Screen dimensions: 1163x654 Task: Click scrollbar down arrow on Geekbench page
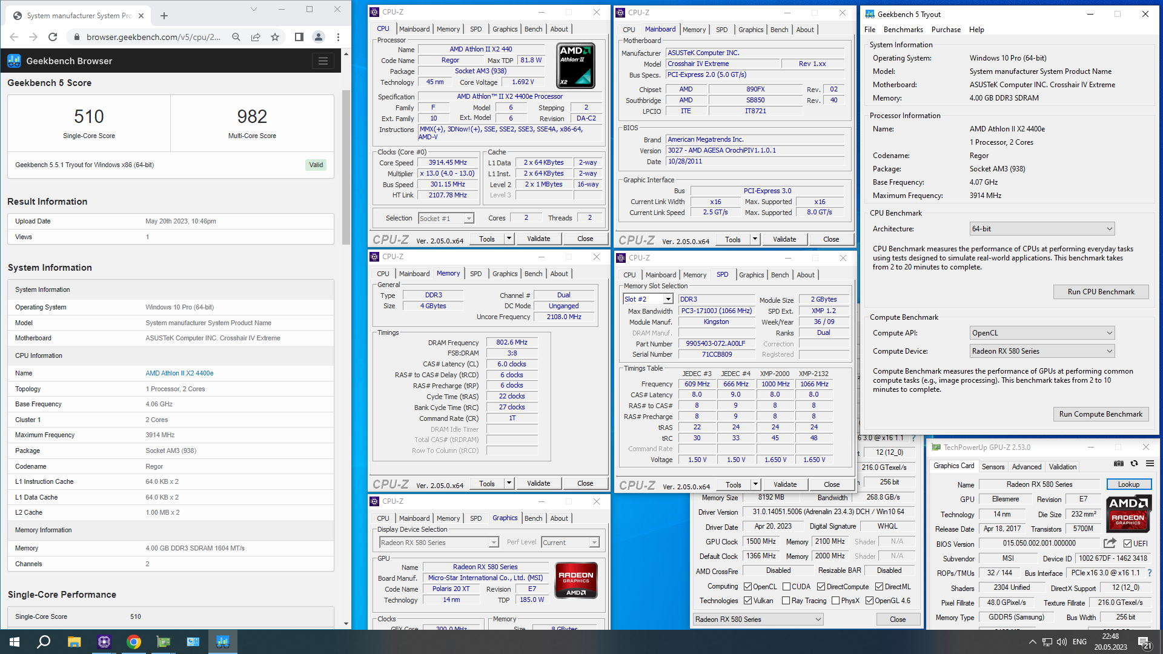[x=346, y=624]
